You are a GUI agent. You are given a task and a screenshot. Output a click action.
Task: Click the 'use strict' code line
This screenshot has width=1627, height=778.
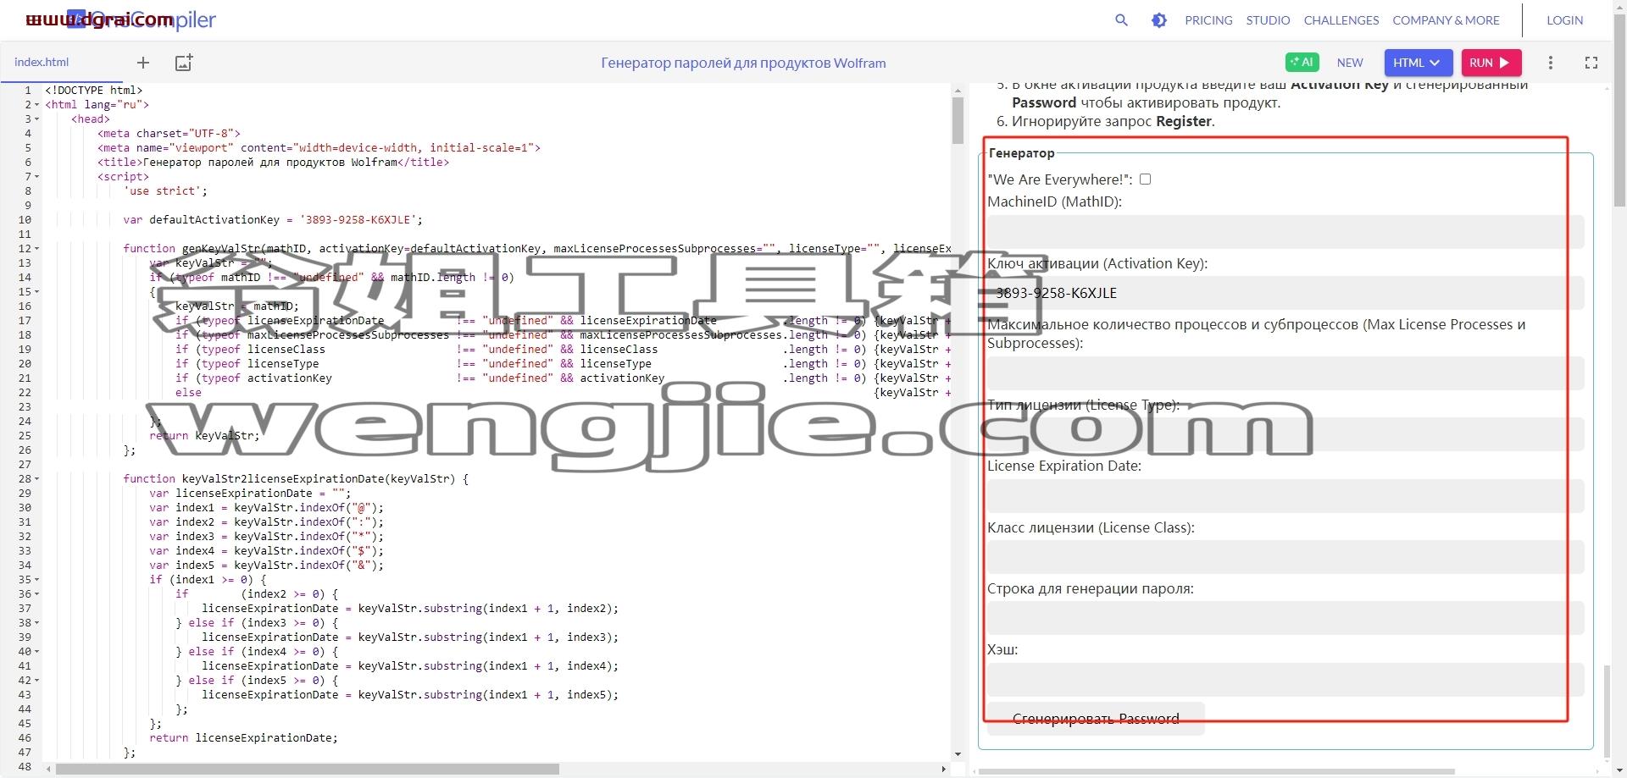tap(165, 191)
